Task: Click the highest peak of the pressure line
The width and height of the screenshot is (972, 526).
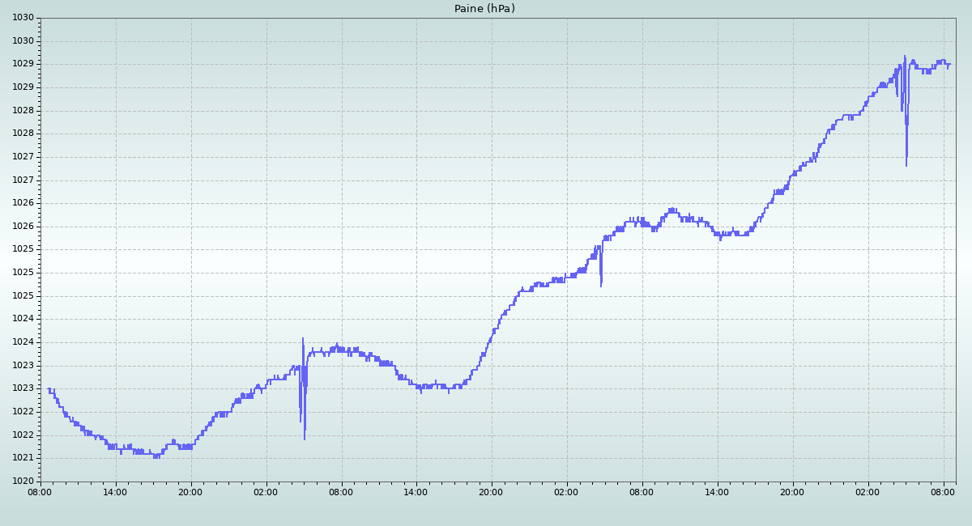Action: (905, 56)
